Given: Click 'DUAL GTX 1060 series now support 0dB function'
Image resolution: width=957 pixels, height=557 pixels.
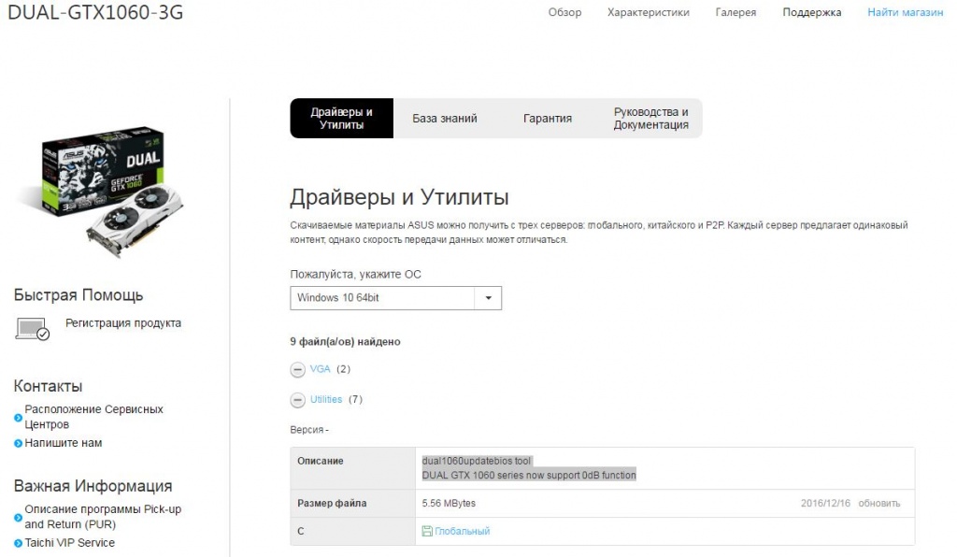Looking at the screenshot, I should click(x=529, y=476).
